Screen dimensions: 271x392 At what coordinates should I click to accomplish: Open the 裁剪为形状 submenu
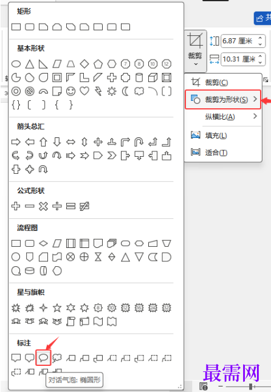point(223,100)
